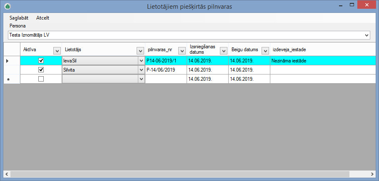
Task: Maximize the Lietotājiem piešķirtās pilnvaras window
Action: coord(352,5)
